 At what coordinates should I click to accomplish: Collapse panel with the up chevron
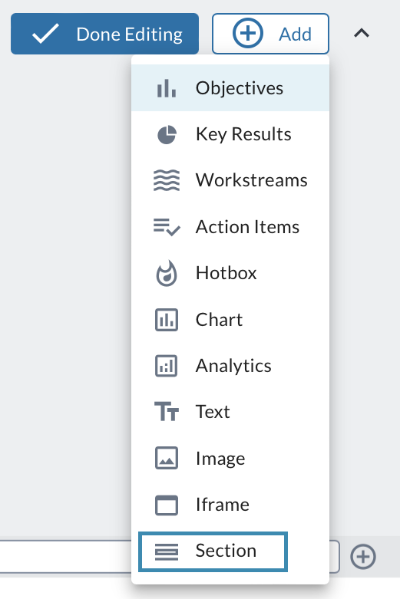(x=362, y=34)
